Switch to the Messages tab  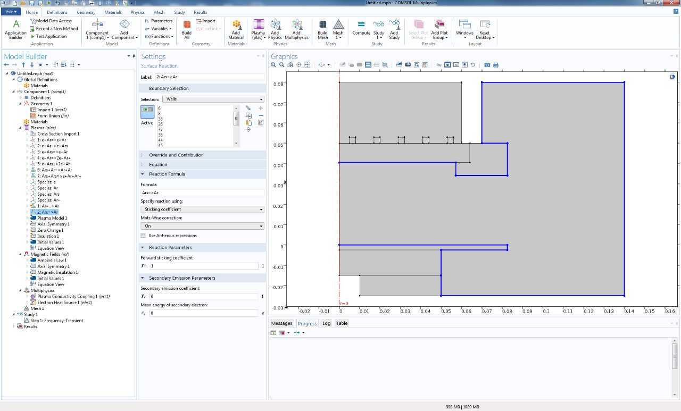click(281, 323)
